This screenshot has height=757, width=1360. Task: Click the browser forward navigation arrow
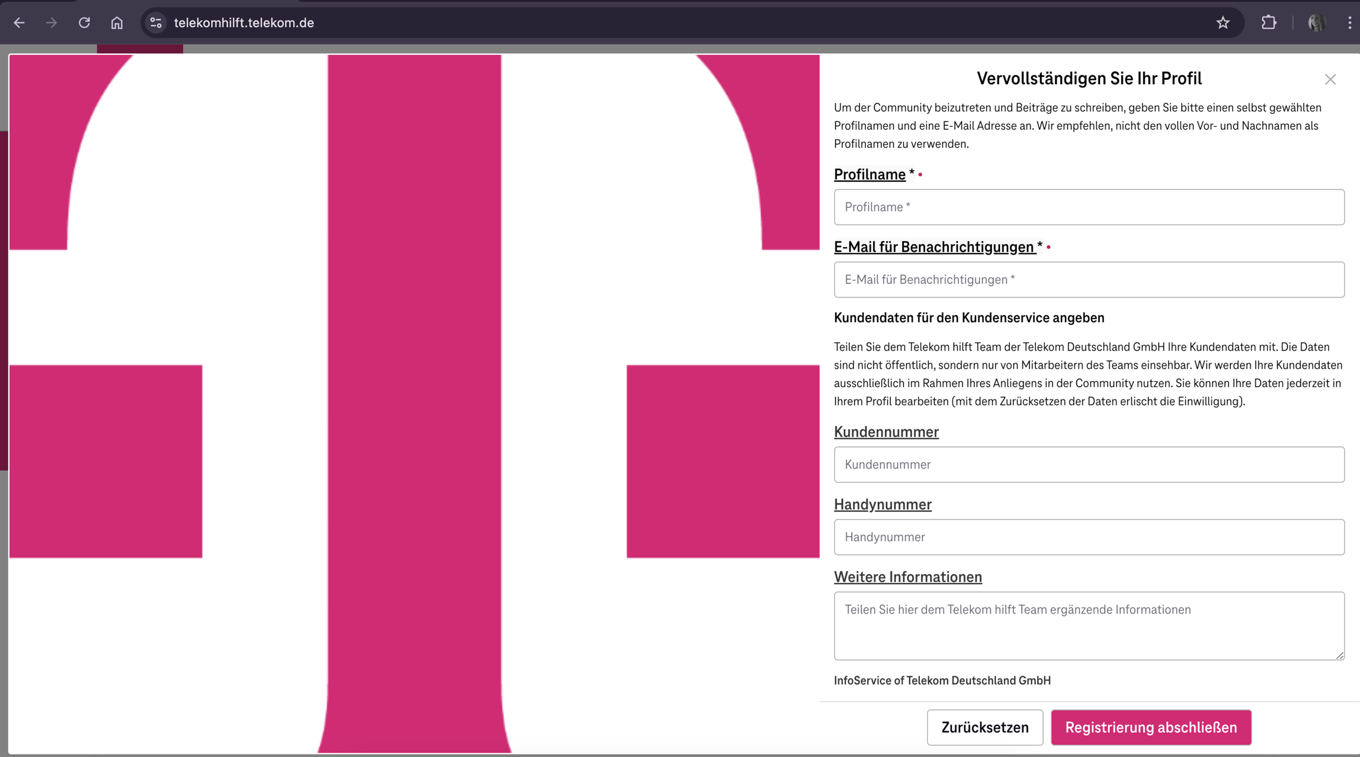point(52,22)
